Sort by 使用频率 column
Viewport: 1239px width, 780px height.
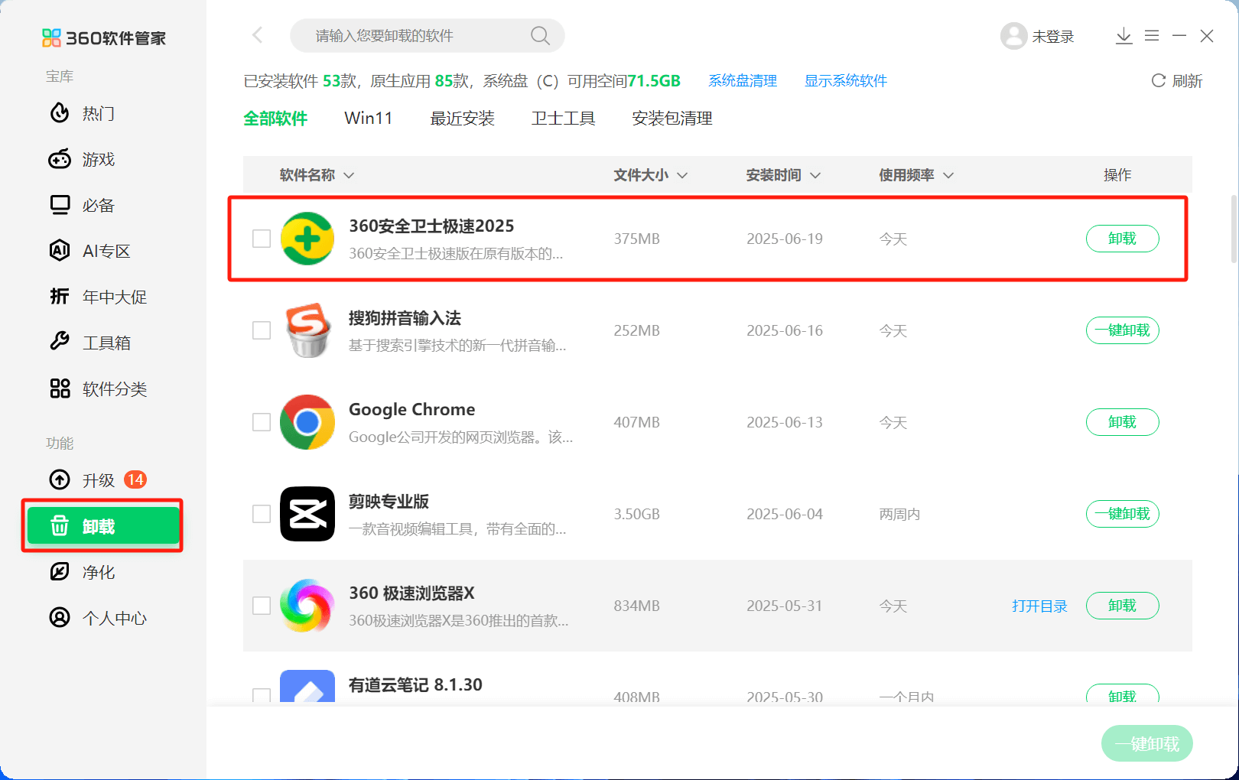(x=916, y=175)
